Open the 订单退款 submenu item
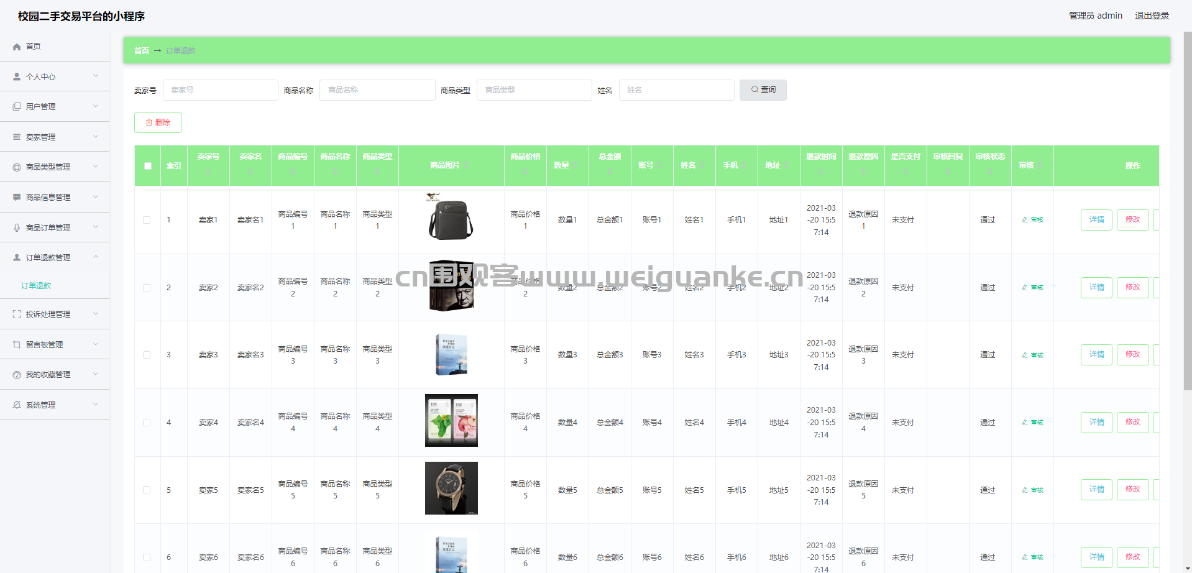Viewport: 1192px width, 573px height. pyautogui.click(x=36, y=286)
